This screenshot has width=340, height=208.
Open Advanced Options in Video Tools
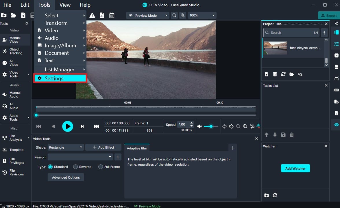(x=66, y=177)
